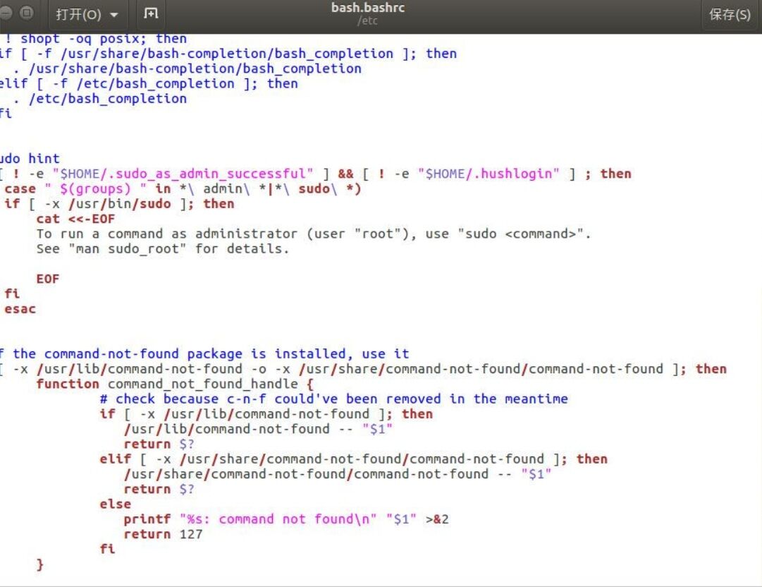Click the 'esac' keyword line
Image resolution: width=762 pixels, height=587 pixels.
pyautogui.click(x=20, y=309)
